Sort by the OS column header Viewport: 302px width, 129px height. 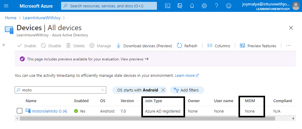click(103, 101)
